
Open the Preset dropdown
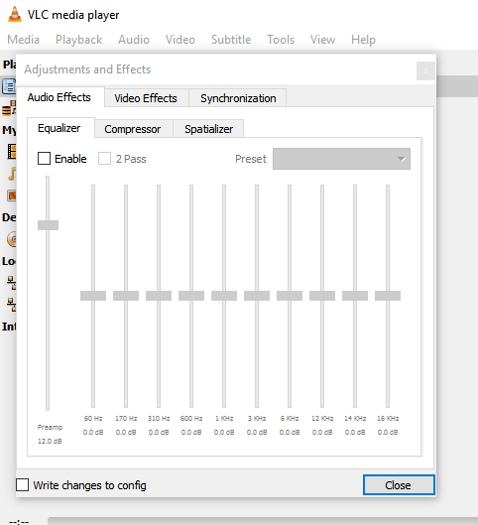(341, 159)
